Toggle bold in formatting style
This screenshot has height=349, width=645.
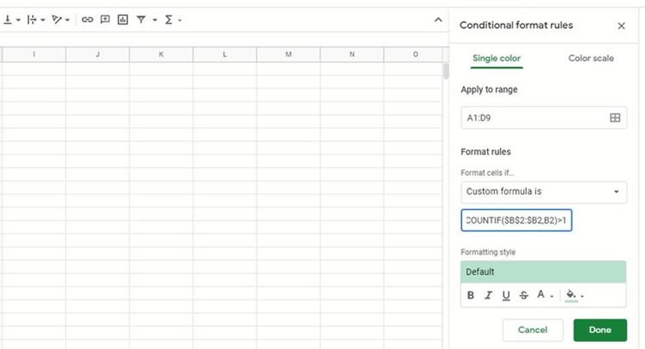(x=470, y=295)
